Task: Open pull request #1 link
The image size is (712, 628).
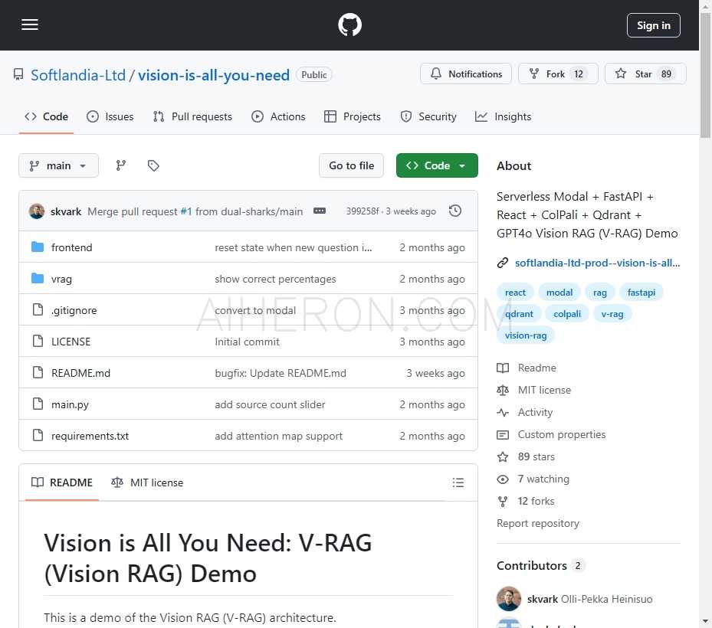Action: (186, 211)
